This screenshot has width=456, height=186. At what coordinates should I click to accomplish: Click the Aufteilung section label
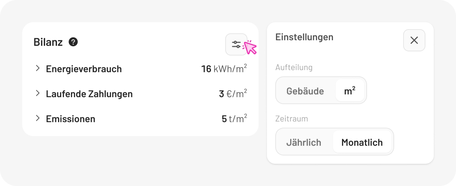pyautogui.click(x=294, y=67)
